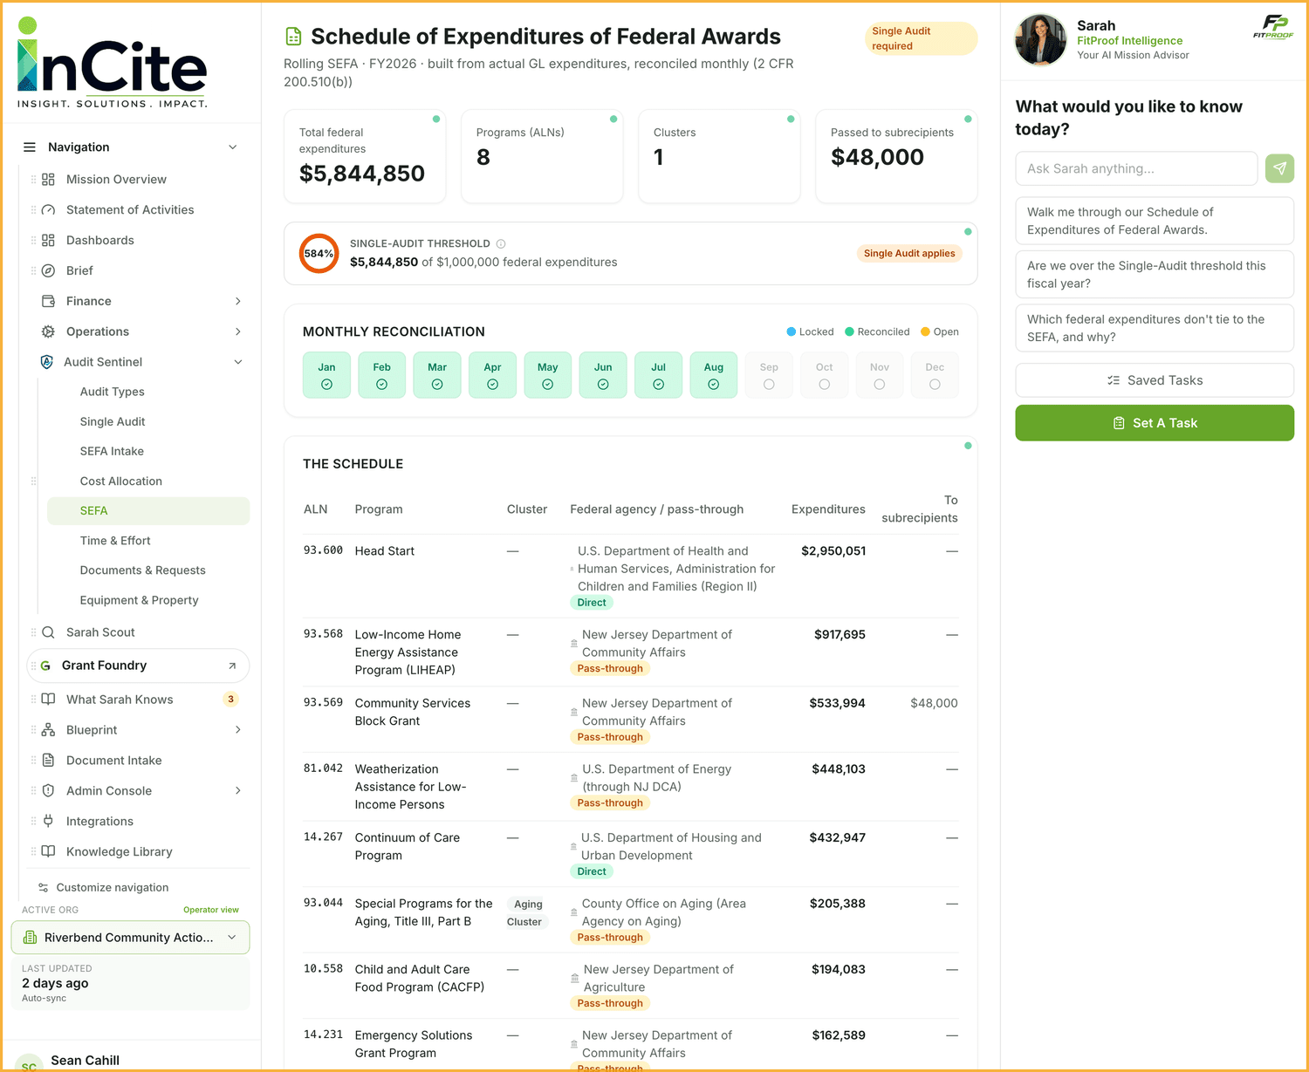Click the Ask Sarah anything input field
Viewport: 1309px width, 1072px height.
(x=1136, y=168)
